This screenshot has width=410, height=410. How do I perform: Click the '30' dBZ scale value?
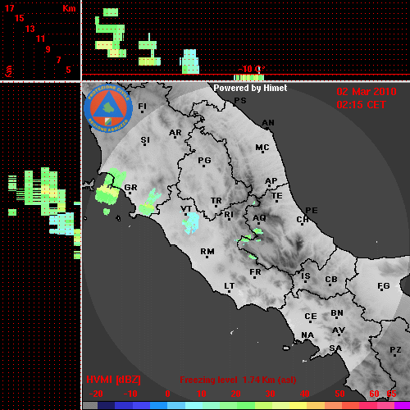click(x=270, y=394)
